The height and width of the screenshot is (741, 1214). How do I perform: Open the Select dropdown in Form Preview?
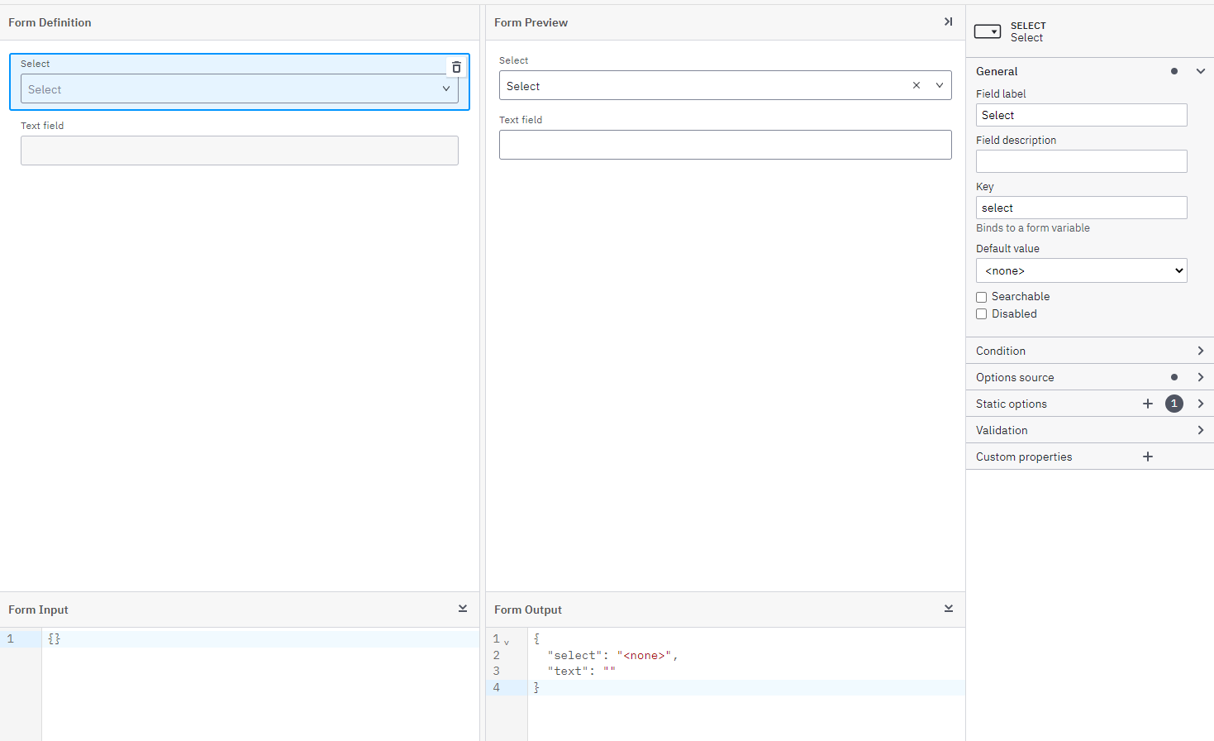pyautogui.click(x=940, y=85)
